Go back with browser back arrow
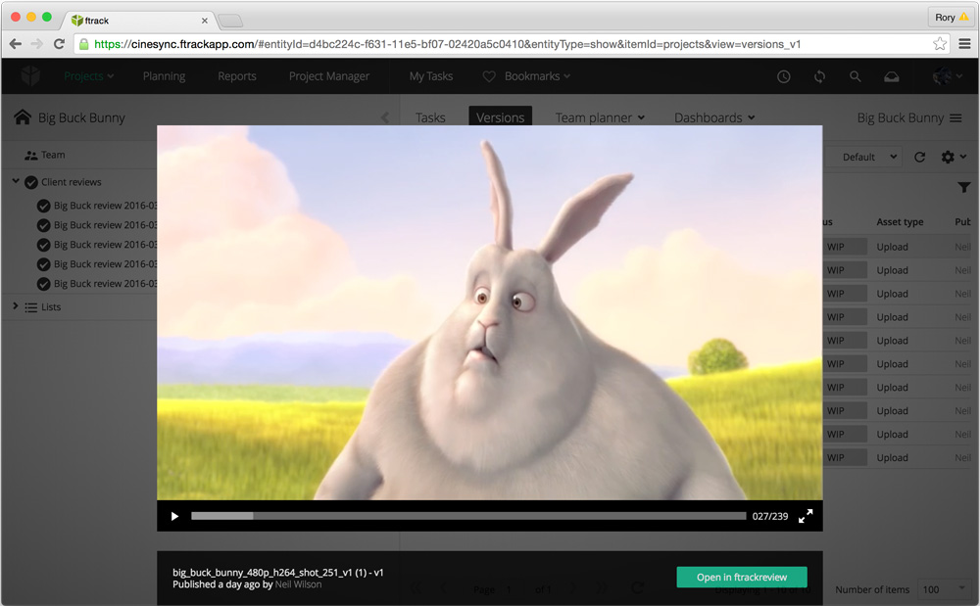980x606 pixels. point(16,44)
